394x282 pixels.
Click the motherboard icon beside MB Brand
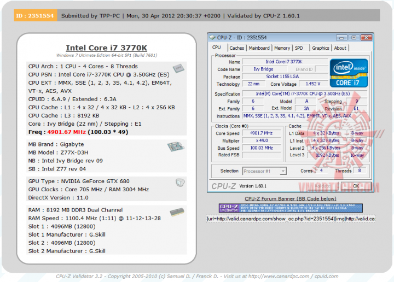tap(176, 146)
